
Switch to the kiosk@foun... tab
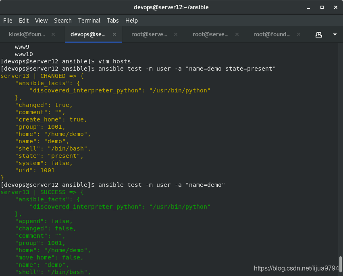coord(27,34)
